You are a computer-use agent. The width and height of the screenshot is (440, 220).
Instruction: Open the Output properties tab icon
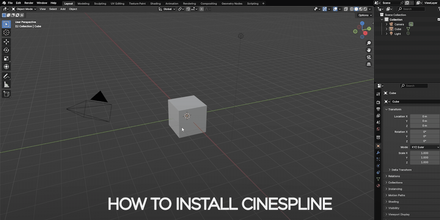(378, 109)
